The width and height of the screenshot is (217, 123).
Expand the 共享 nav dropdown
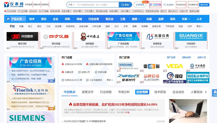click(x=186, y=19)
